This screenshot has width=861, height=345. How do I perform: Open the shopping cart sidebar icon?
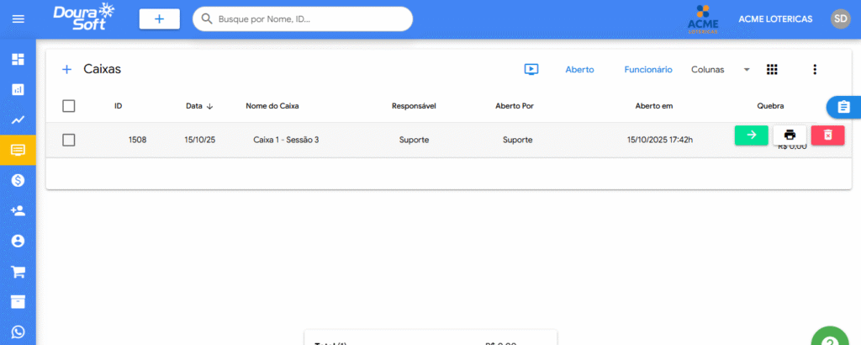18,272
